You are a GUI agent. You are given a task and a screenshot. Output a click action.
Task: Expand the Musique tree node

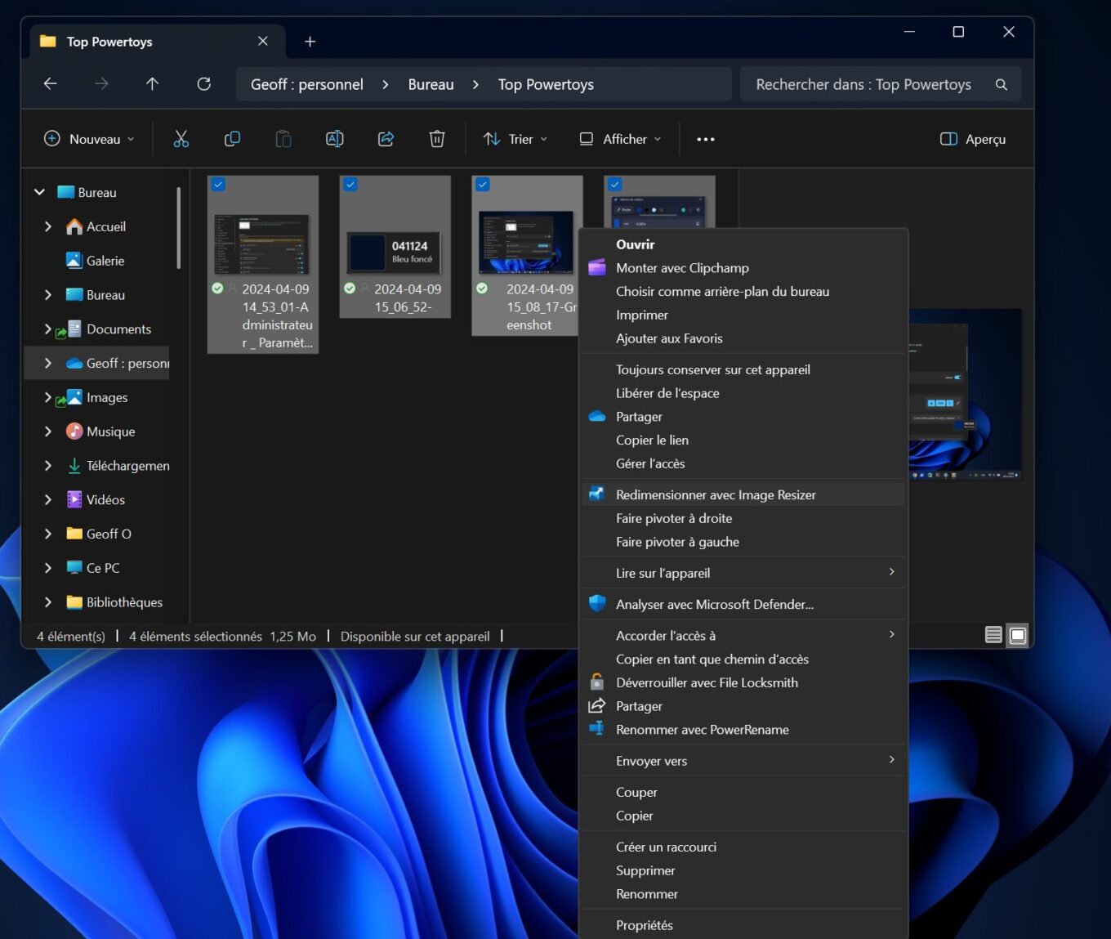[x=47, y=431]
